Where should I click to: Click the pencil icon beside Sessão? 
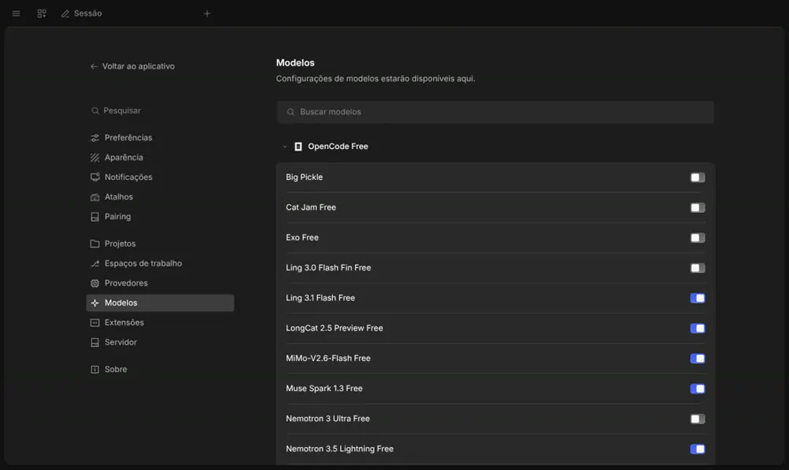(x=65, y=14)
